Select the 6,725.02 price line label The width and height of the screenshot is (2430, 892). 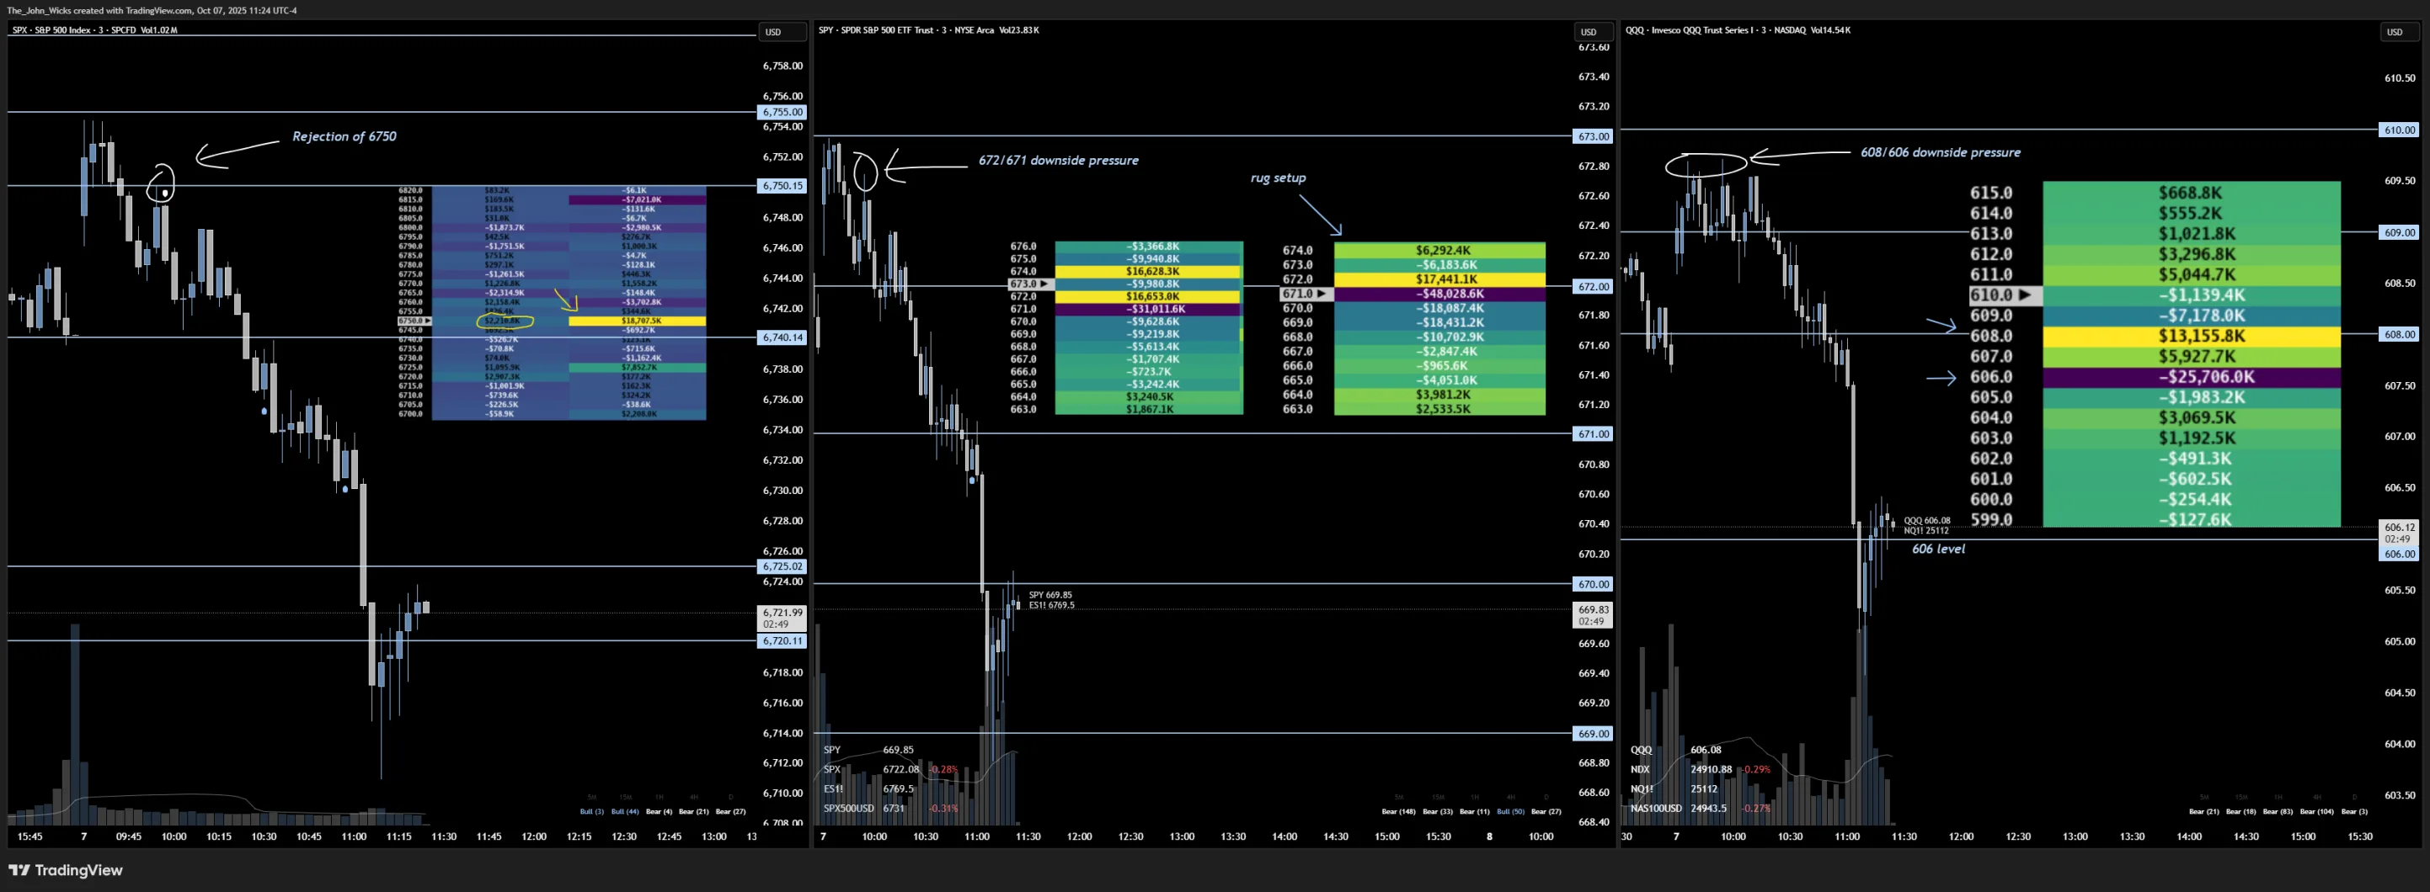point(782,566)
